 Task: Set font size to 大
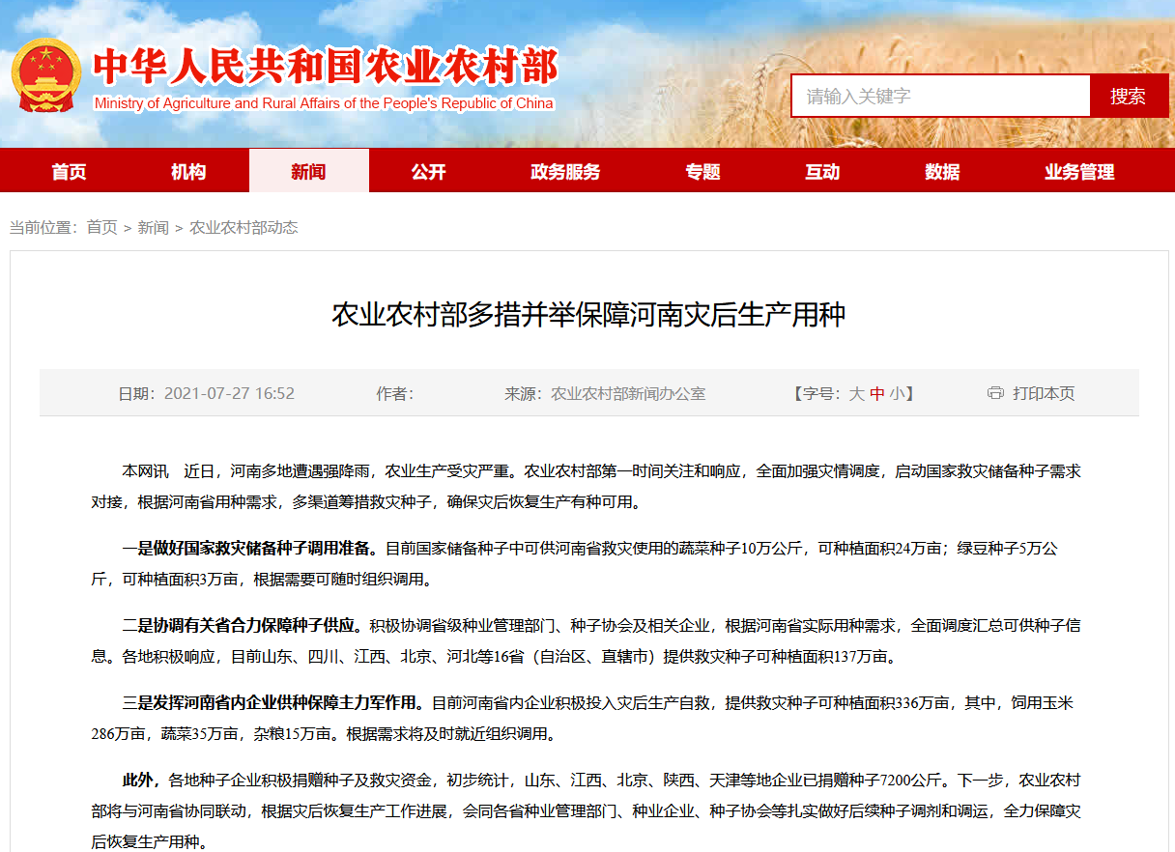(x=856, y=393)
